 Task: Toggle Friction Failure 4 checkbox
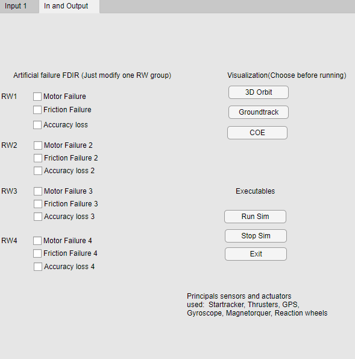point(37,253)
